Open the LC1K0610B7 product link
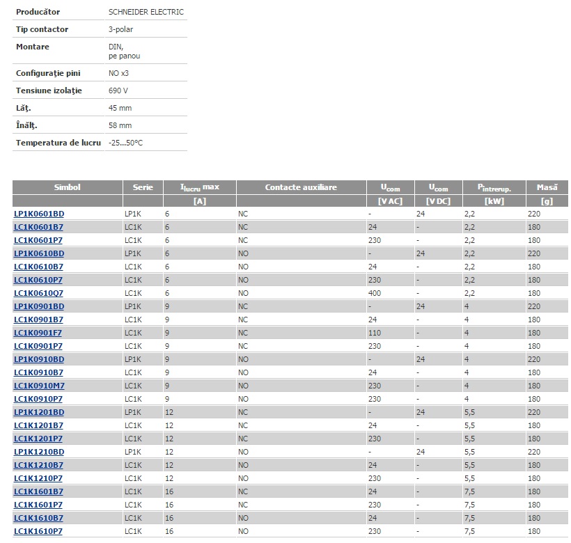The width and height of the screenshot is (571, 543). (x=38, y=267)
